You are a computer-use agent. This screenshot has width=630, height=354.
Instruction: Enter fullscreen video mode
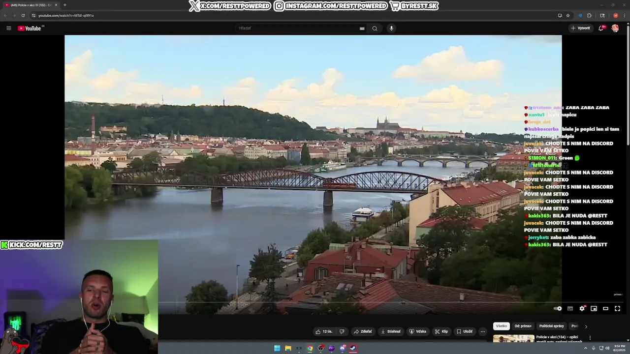pyautogui.click(x=618, y=308)
